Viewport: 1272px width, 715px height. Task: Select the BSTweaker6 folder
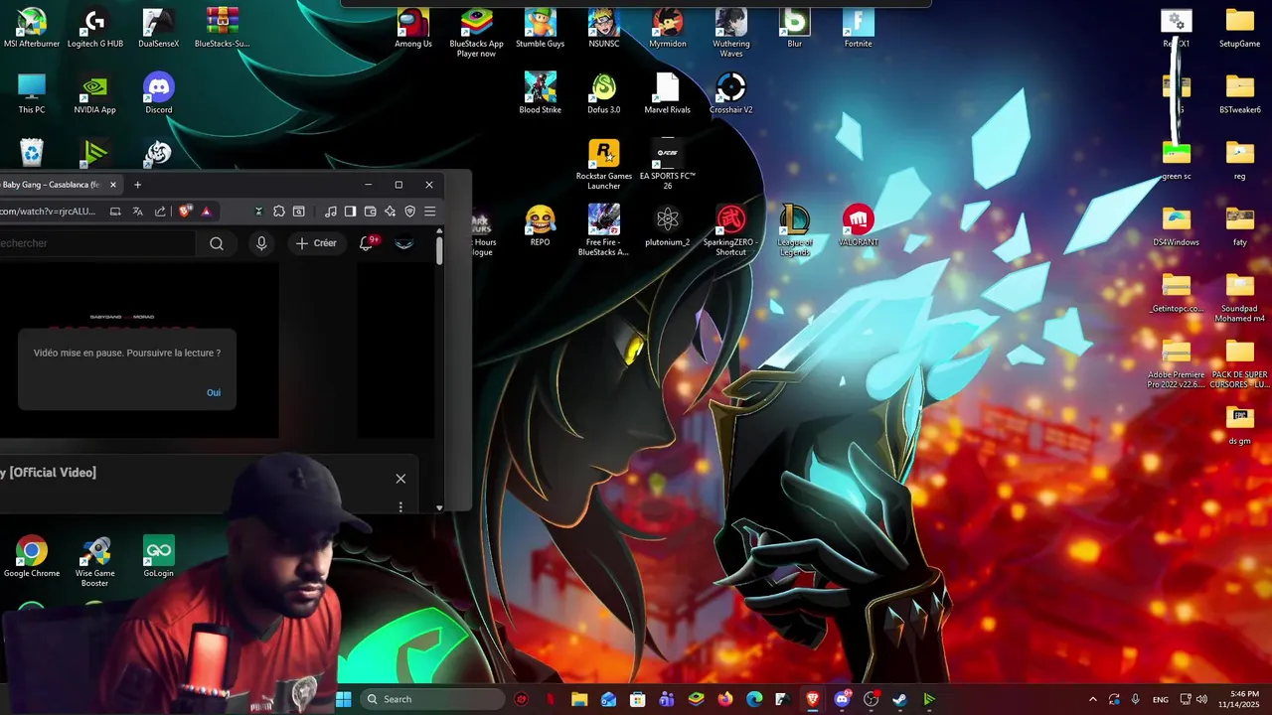pyautogui.click(x=1240, y=94)
